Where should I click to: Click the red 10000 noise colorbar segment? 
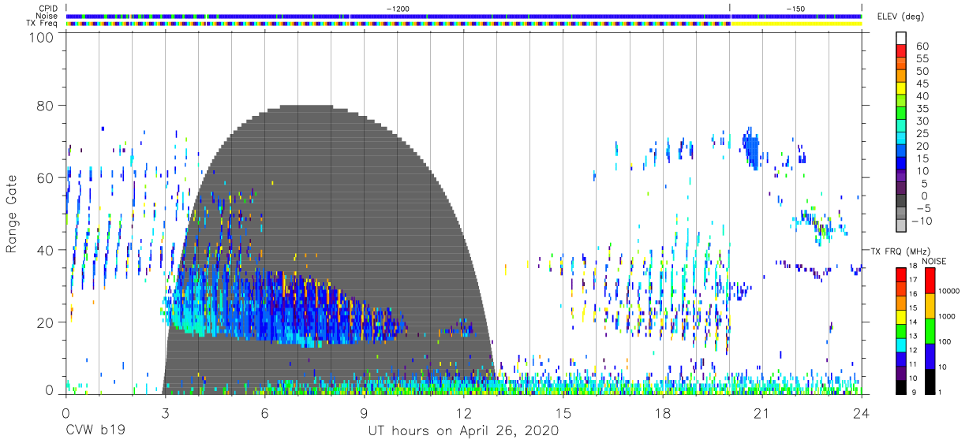930,280
